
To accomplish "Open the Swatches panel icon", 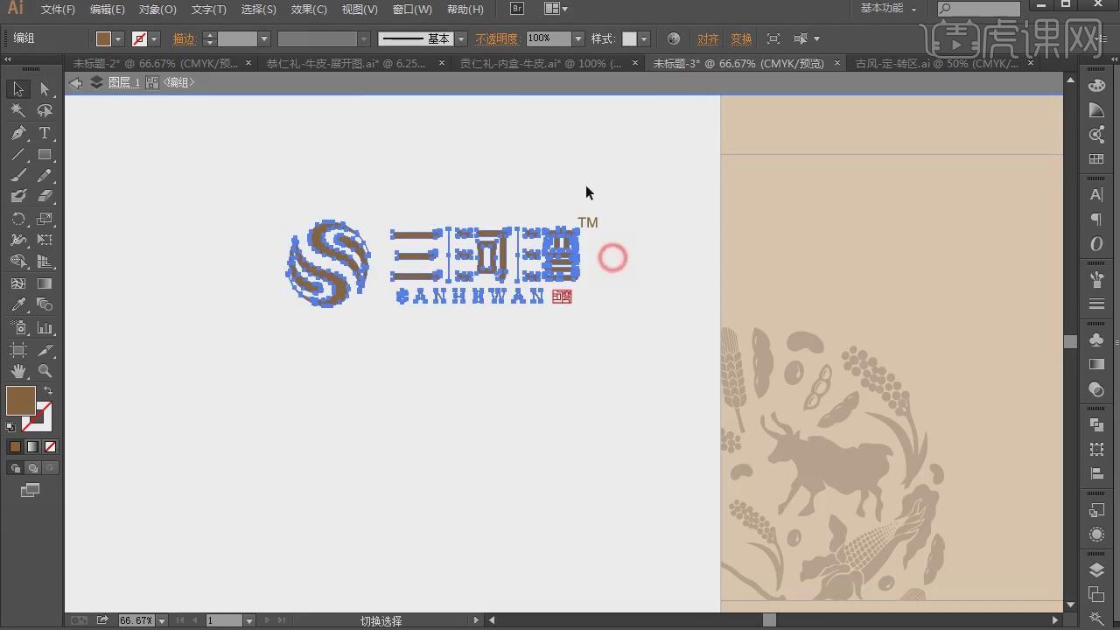I will point(1096,159).
